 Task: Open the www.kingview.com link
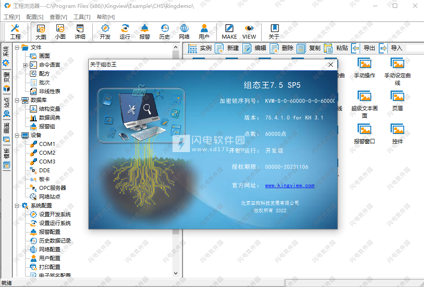289,185
